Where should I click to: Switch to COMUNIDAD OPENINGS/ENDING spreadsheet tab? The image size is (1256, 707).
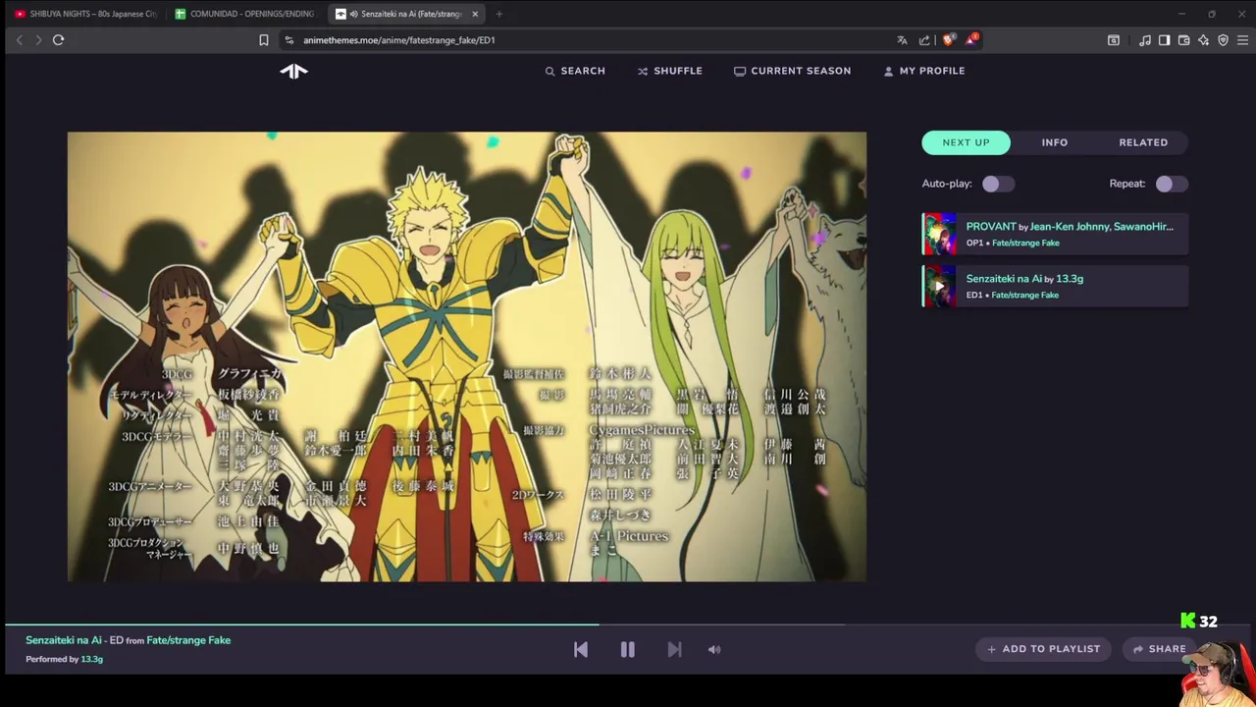point(244,14)
